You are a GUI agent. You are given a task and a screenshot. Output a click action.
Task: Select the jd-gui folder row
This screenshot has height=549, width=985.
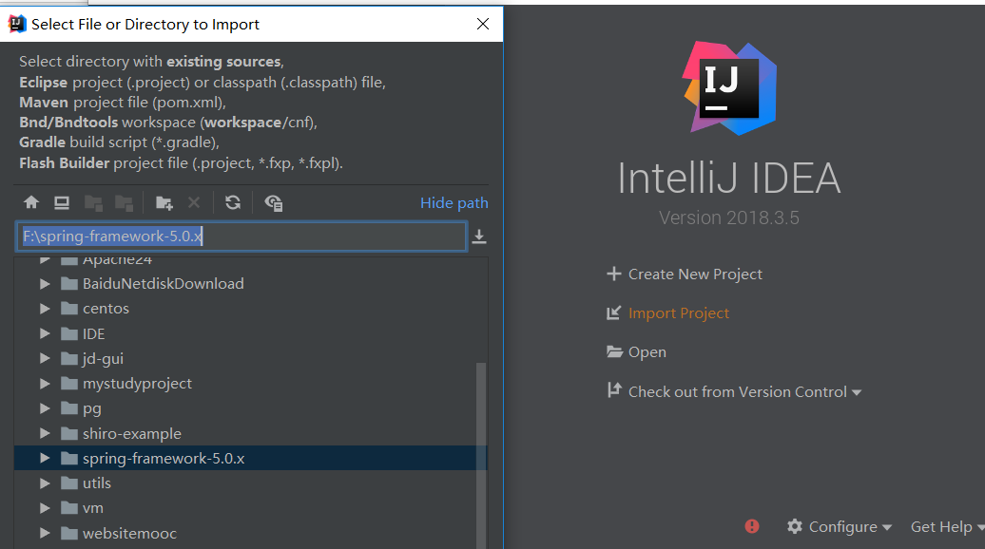click(x=250, y=358)
